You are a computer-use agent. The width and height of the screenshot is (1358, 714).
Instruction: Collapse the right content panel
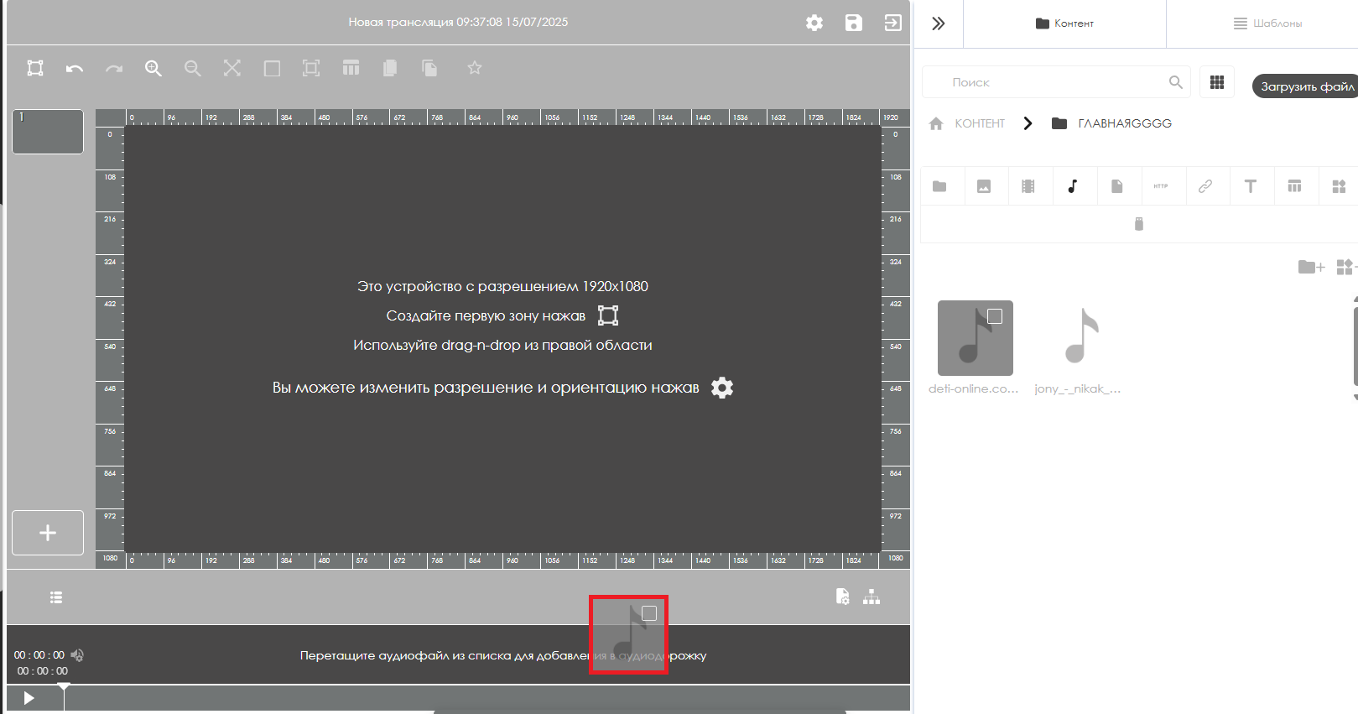click(939, 23)
